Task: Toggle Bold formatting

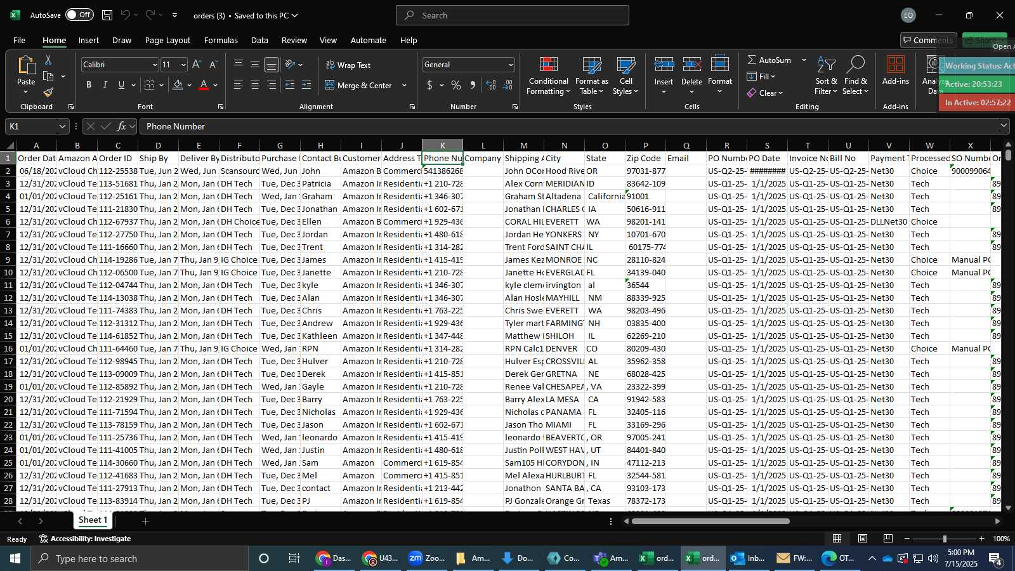Action: [x=89, y=85]
